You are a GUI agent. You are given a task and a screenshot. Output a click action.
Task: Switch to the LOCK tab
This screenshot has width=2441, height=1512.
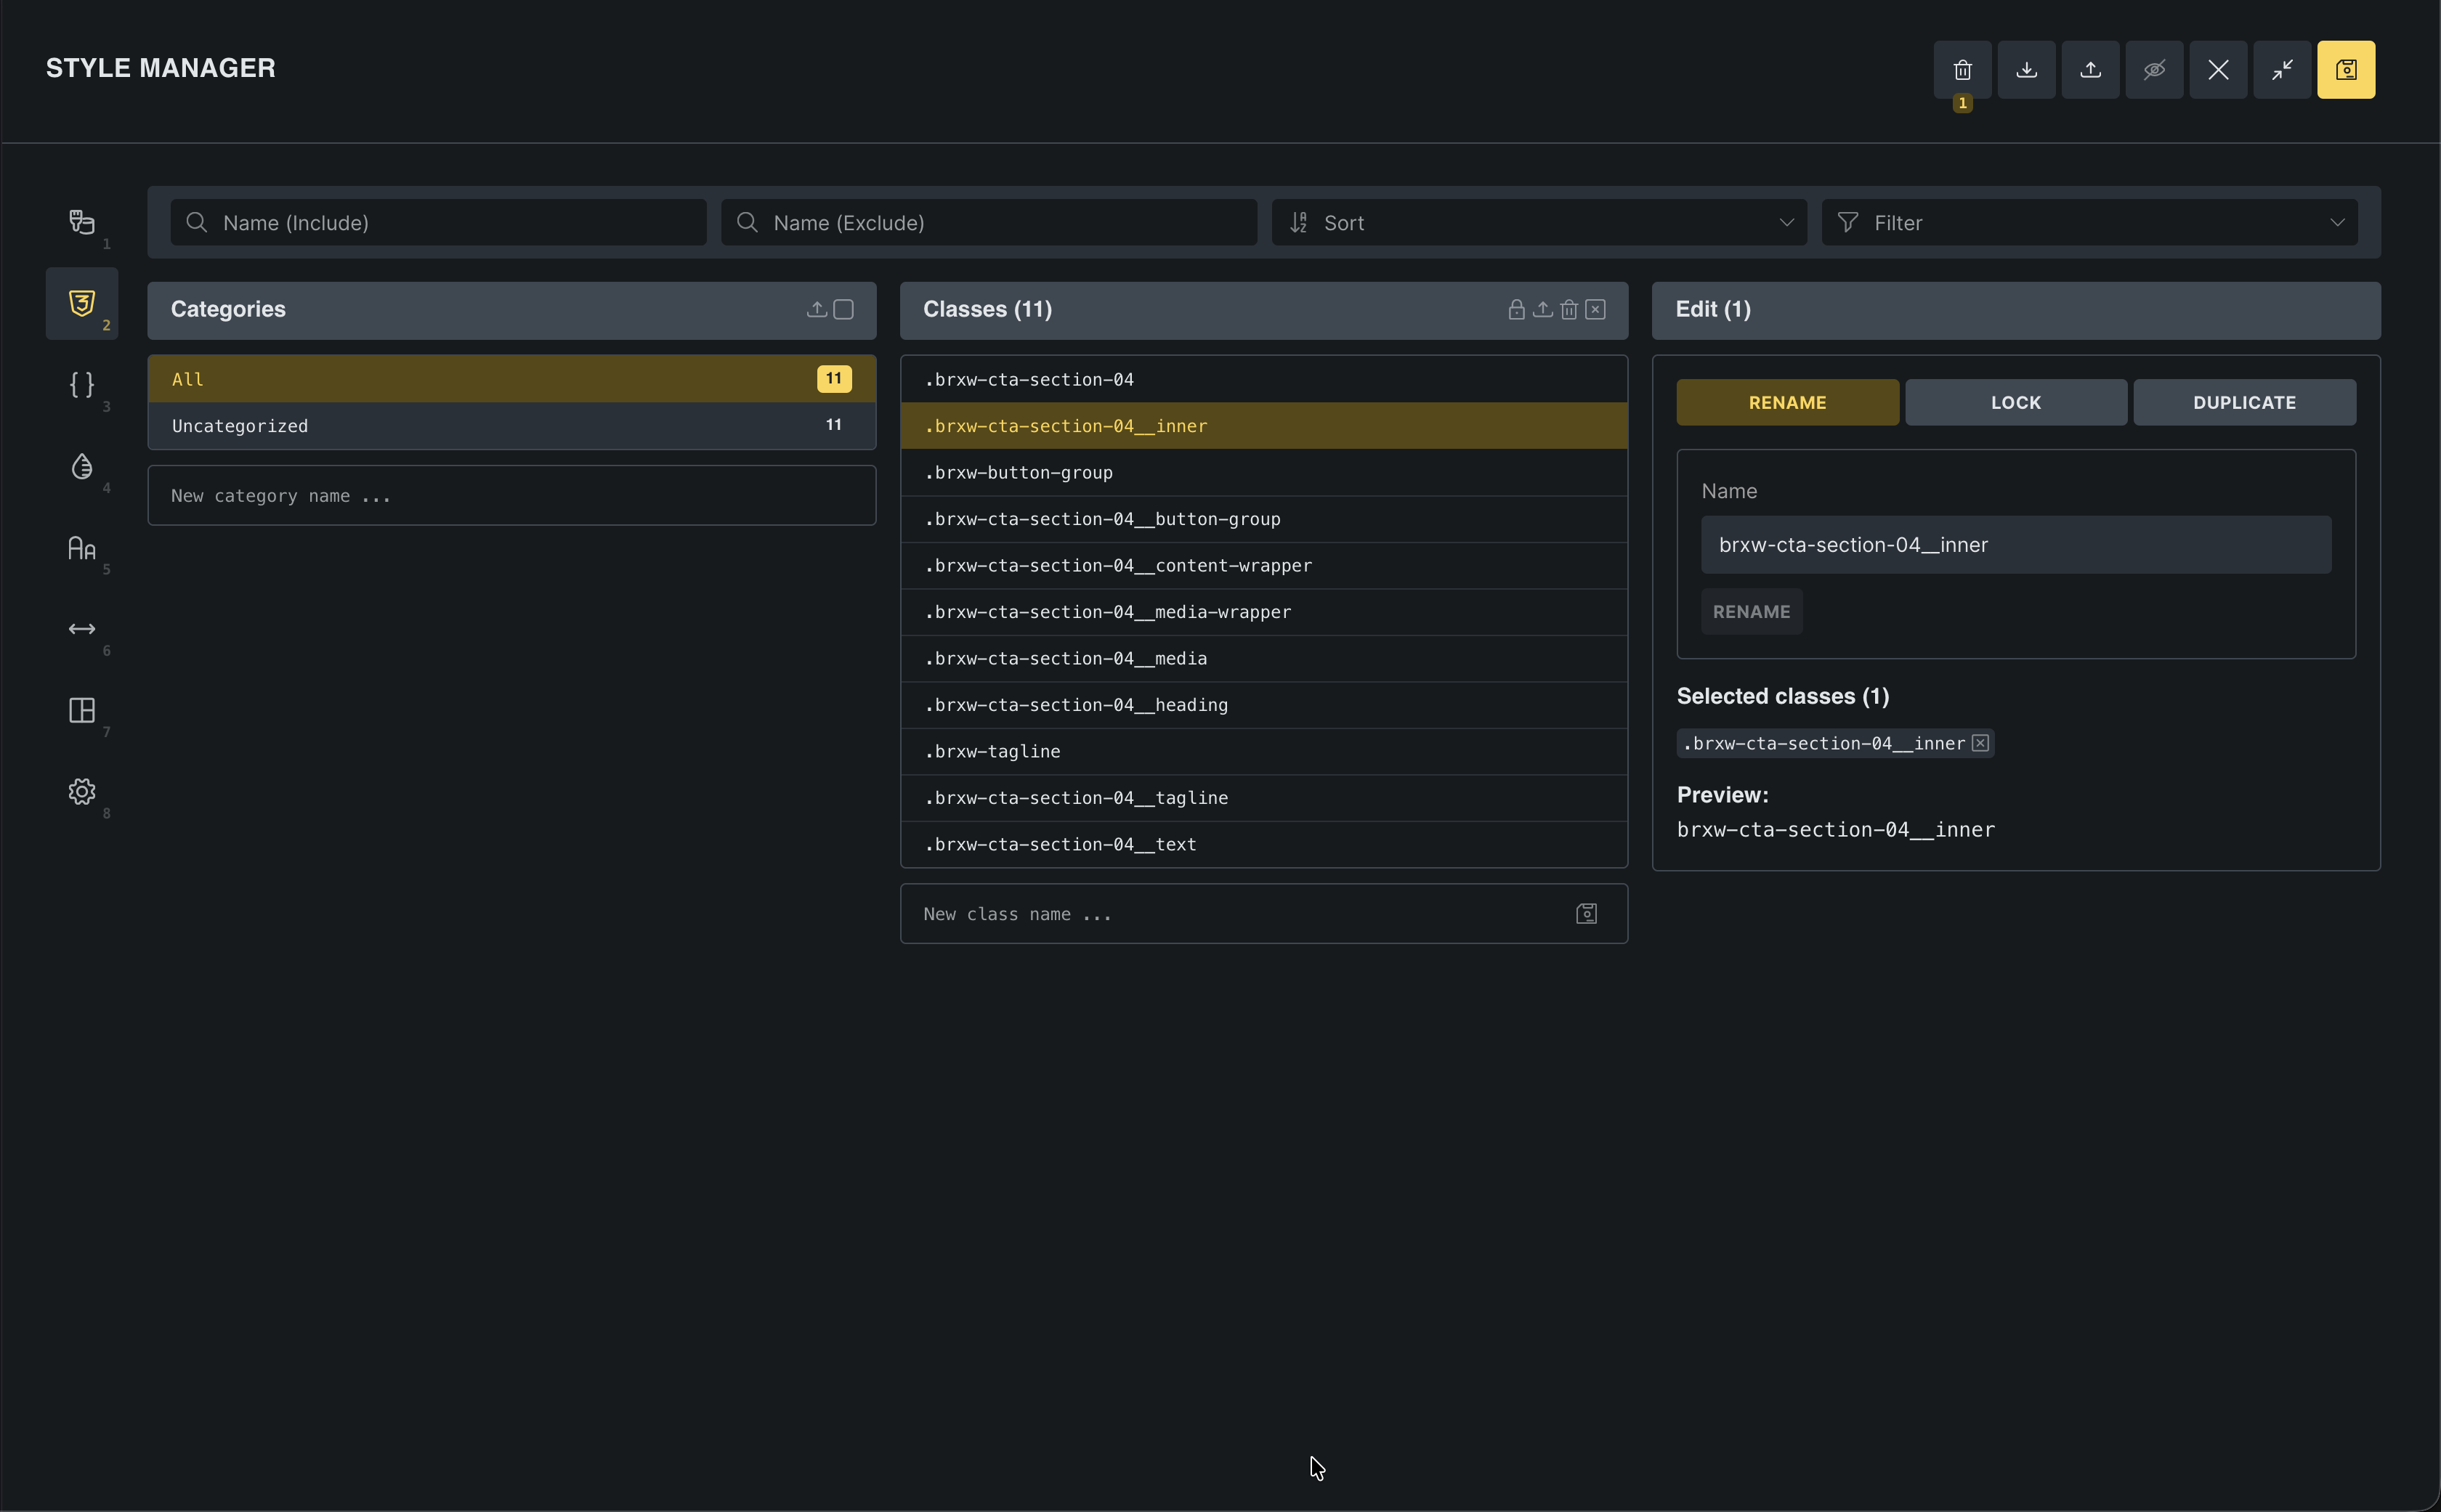(x=2015, y=403)
